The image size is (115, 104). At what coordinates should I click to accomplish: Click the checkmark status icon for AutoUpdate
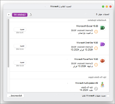(96, 89)
